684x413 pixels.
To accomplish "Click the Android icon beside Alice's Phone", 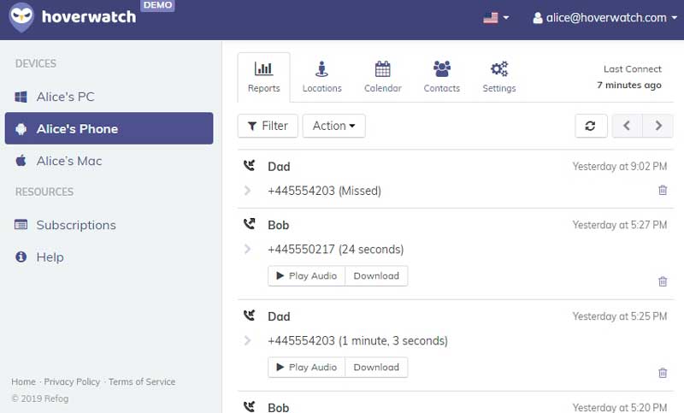I will (21, 129).
